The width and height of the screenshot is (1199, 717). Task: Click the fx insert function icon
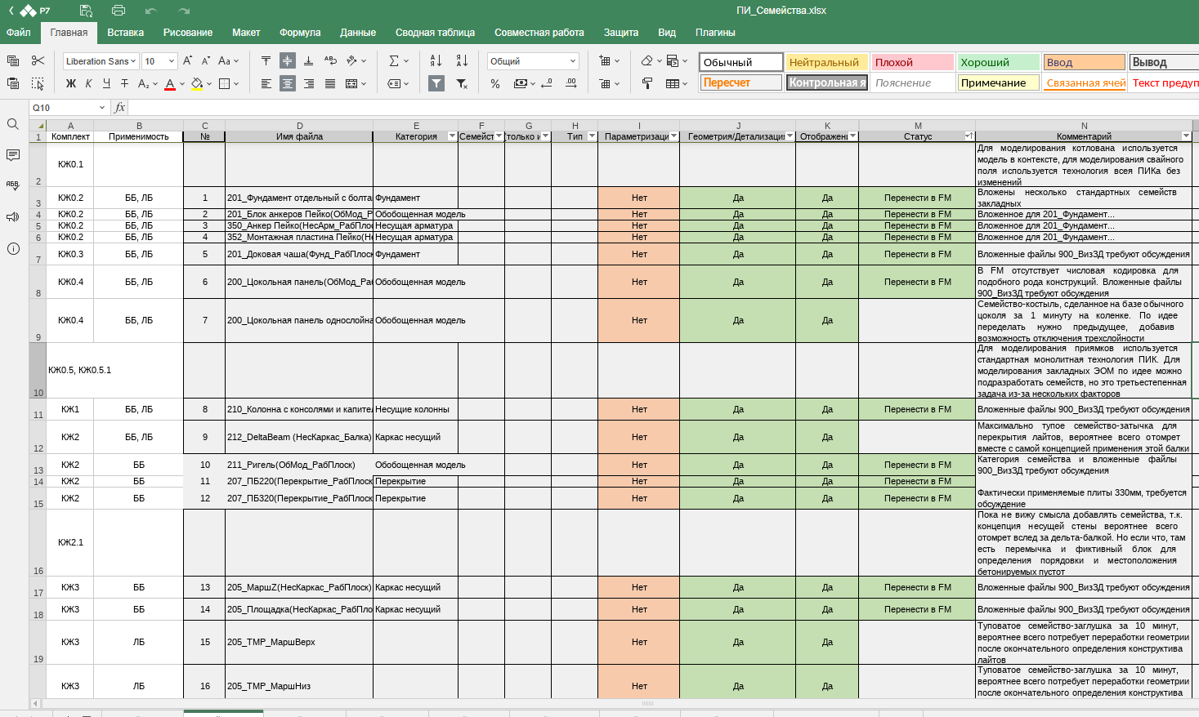(120, 108)
